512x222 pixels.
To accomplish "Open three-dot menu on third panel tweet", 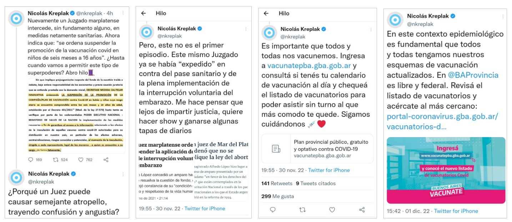I will pyautogui.click(x=368, y=29).
